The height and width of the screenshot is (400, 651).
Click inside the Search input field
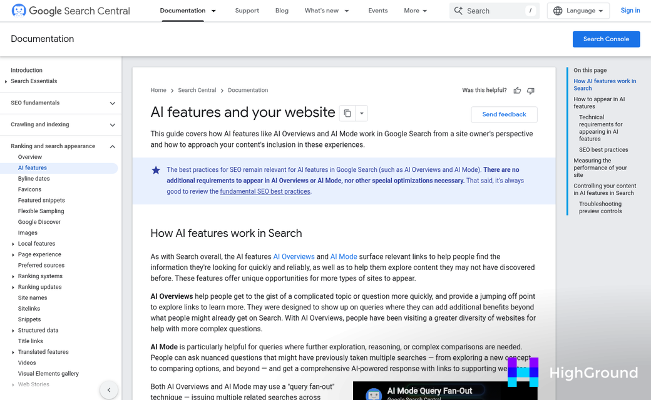[495, 10]
